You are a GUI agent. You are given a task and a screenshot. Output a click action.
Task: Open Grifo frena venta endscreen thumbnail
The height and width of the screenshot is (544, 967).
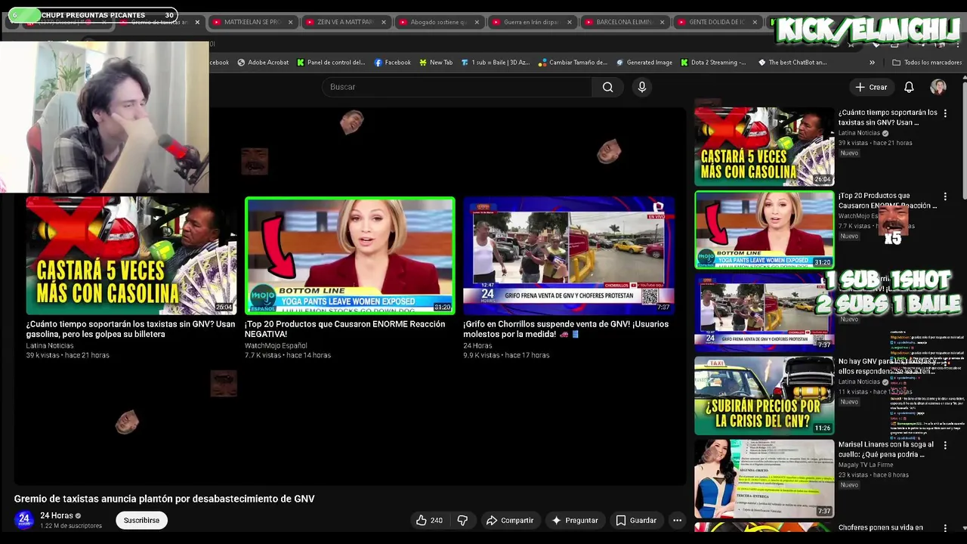tap(568, 255)
